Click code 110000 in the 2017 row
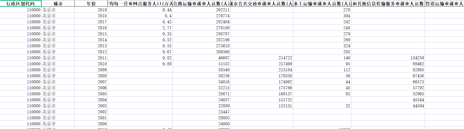The width and height of the screenshot is (464, 129). coord(21,22)
